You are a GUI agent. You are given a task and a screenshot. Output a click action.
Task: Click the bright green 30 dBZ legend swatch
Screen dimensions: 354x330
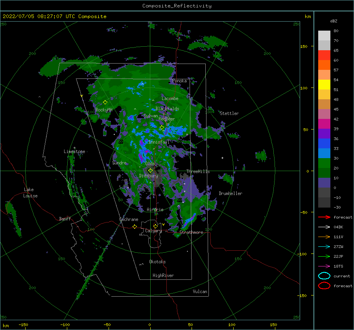tap(324, 163)
